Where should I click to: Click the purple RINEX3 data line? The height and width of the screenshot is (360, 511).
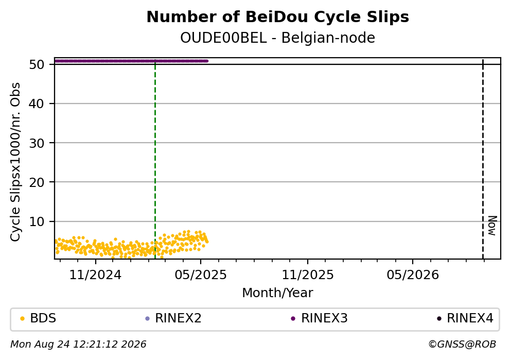(x=131, y=61)
